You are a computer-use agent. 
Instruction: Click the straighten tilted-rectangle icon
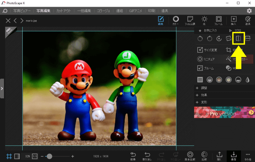228,39
